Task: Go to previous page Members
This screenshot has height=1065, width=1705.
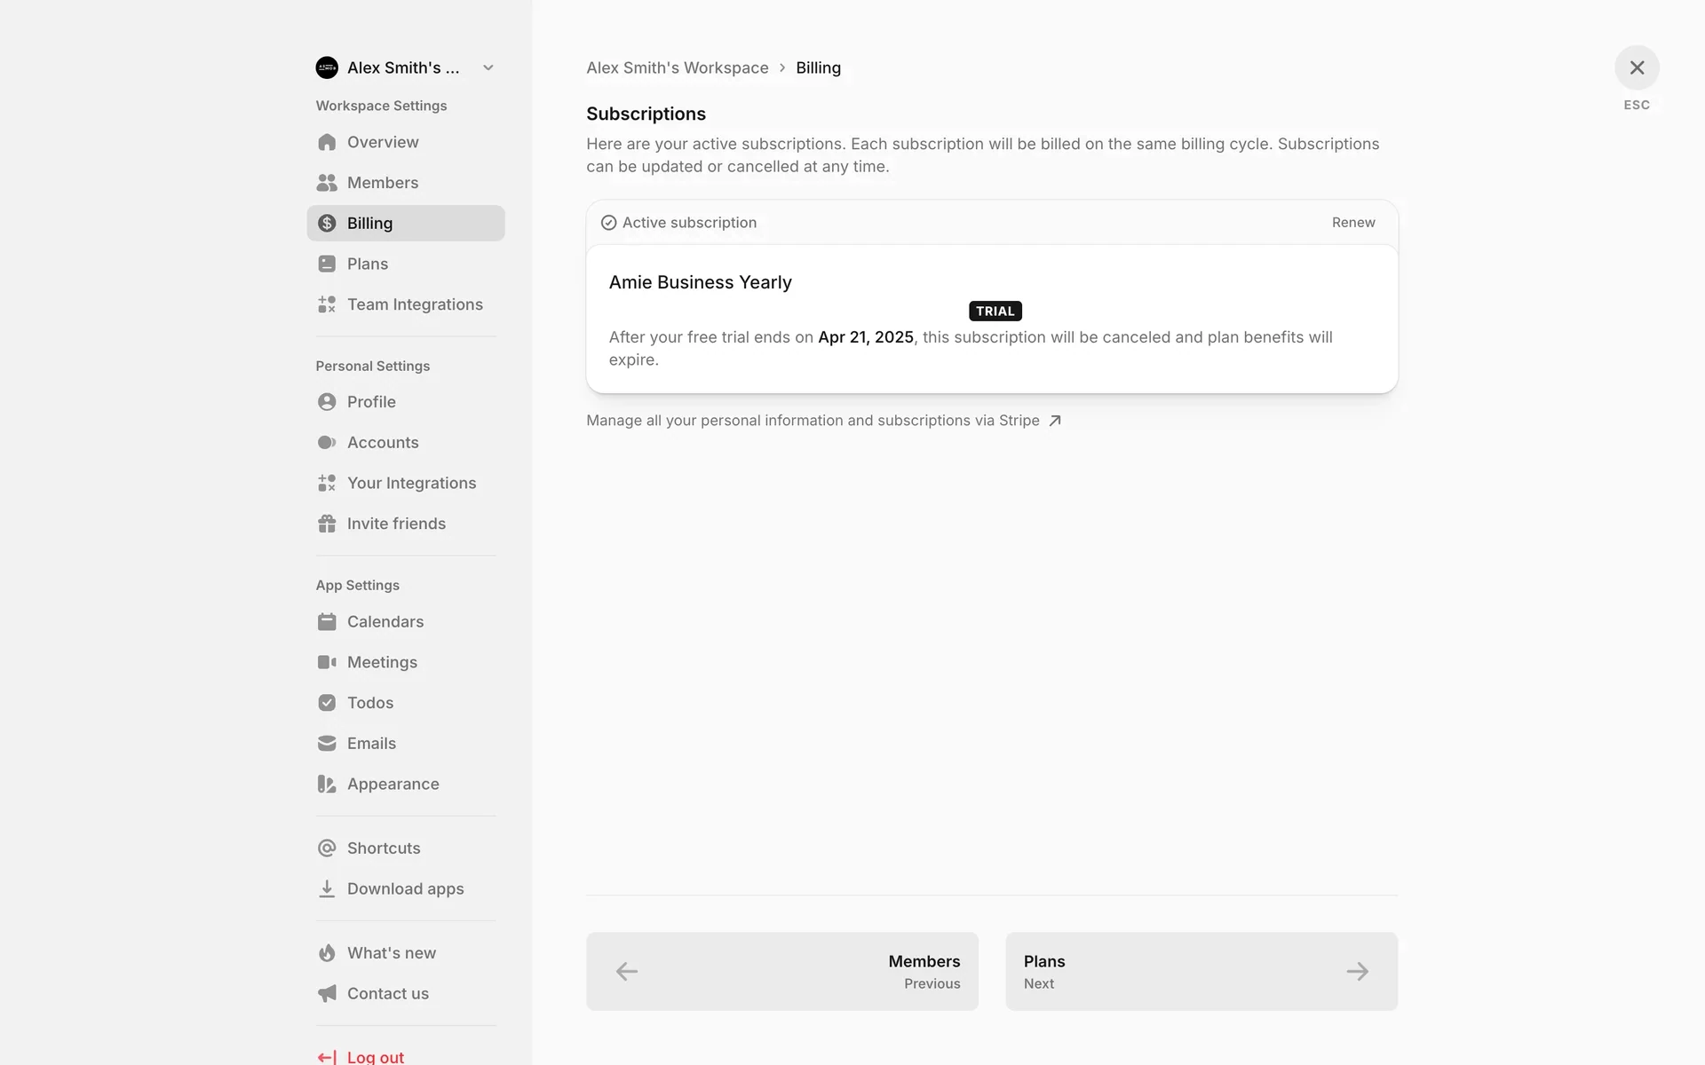Action: click(x=782, y=971)
